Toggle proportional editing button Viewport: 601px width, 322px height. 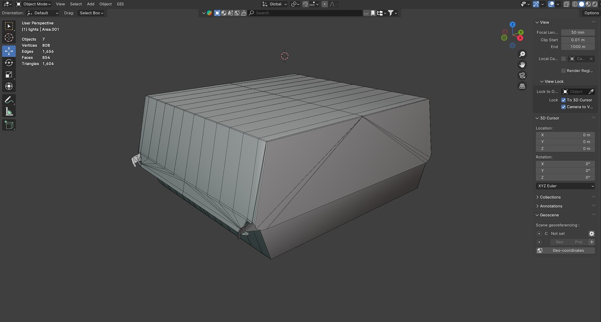click(x=325, y=4)
